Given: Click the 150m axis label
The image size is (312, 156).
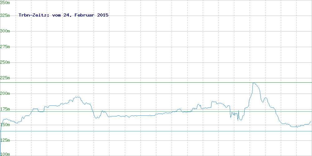Looking at the screenshot, I should [5, 125].
